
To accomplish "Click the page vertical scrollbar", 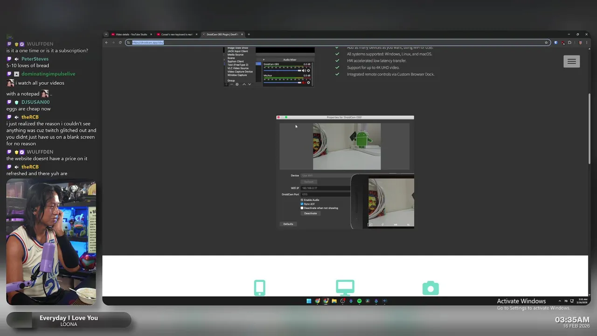I will tap(590, 128).
